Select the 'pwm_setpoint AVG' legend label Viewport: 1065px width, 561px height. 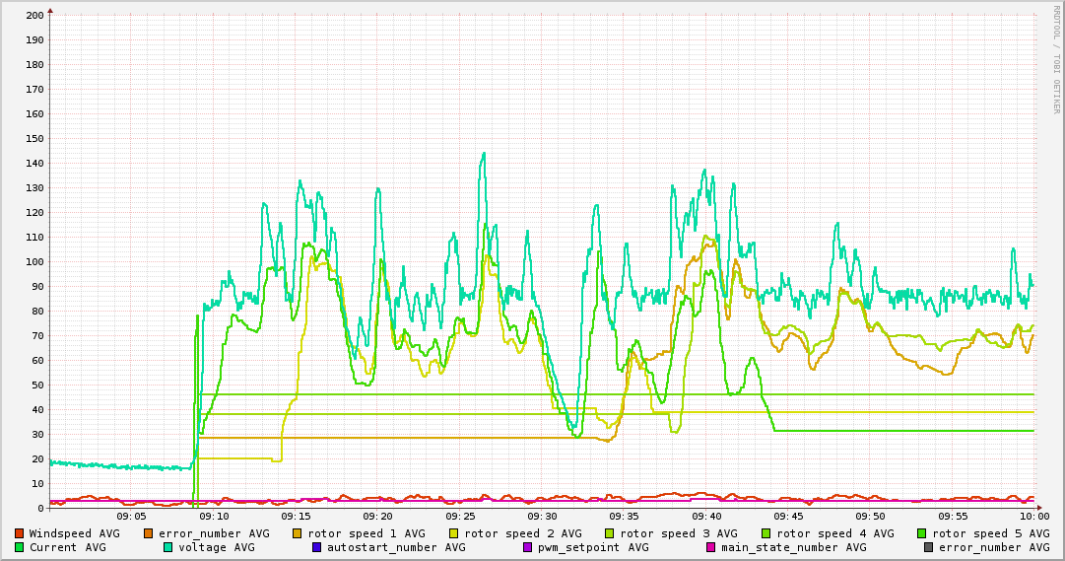click(594, 547)
